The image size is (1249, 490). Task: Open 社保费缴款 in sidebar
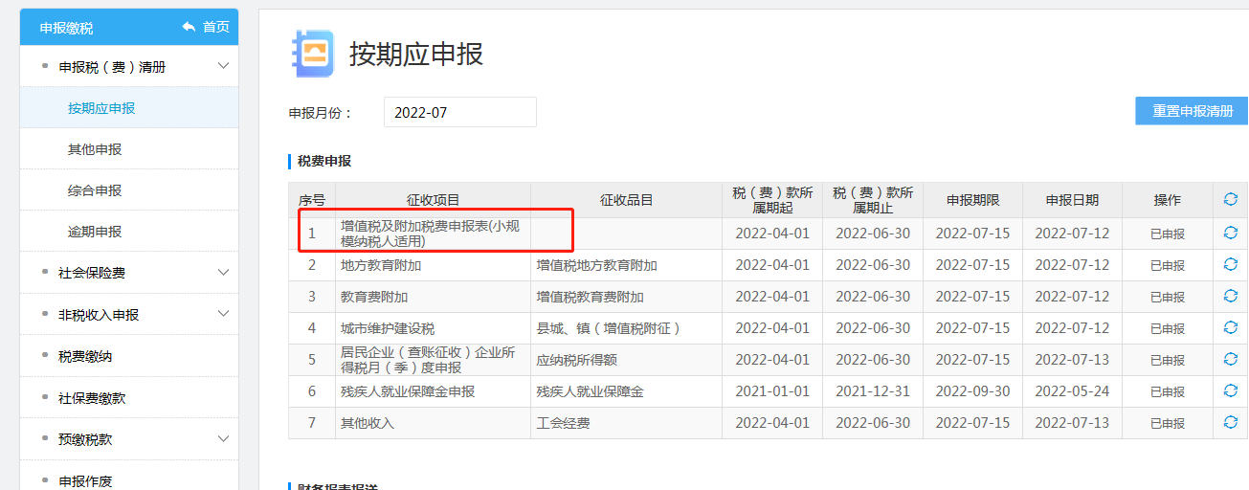point(92,398)
